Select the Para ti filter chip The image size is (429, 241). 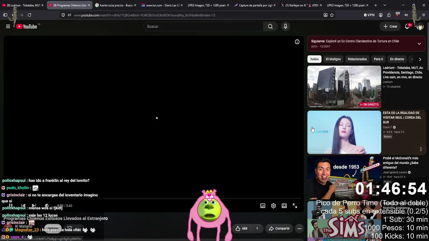(x=378, y=59)
